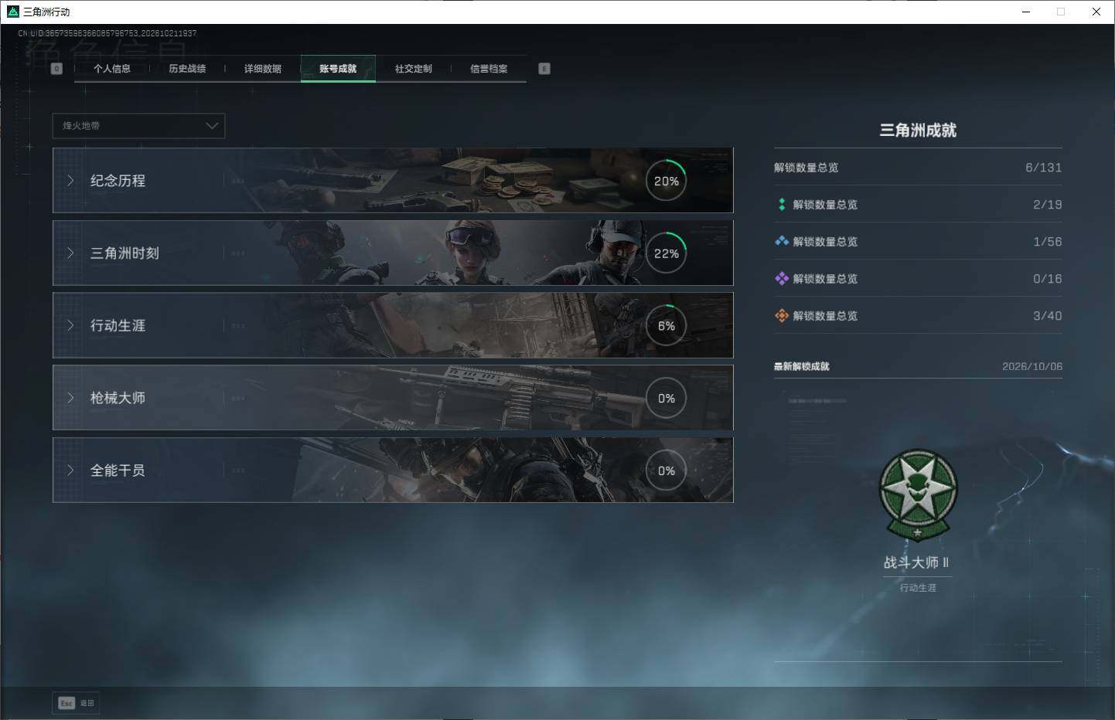Viewport: 1115px width, 720px height.
Task: Click the purple tier icon showing 0/16
Action: point(782,279)
